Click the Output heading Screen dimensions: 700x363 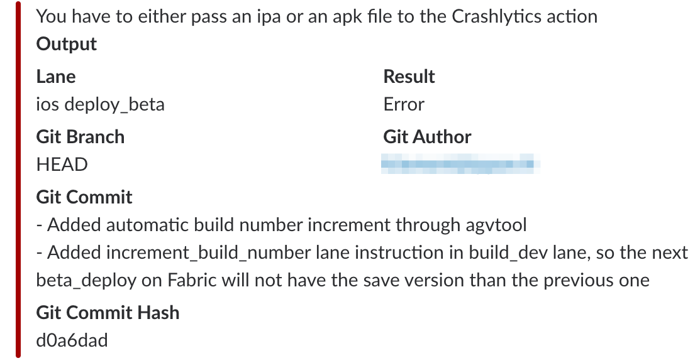coord(67,44)
